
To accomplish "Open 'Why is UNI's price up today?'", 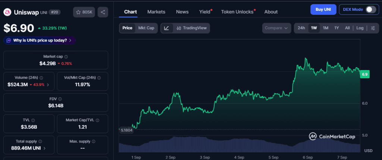I will pos(40,40).
